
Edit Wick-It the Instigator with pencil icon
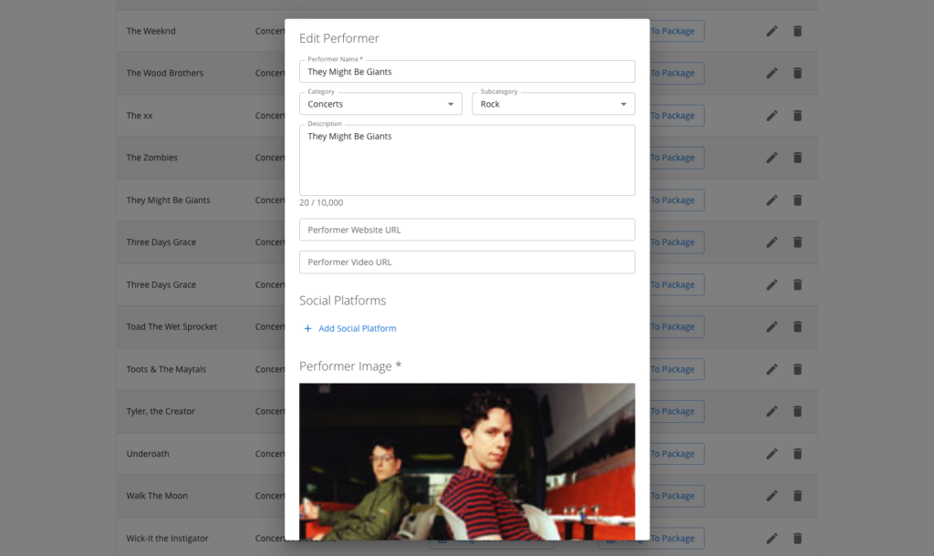(x=772, y=538)
